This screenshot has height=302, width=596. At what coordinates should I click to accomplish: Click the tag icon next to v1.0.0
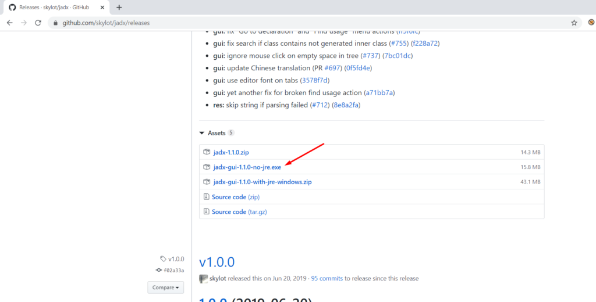click(x=163, y=259)
